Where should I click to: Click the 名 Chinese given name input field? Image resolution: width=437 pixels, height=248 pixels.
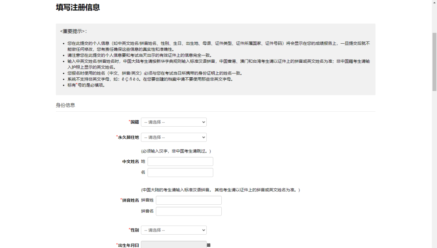pyautogui.click(x=180, y=172)
